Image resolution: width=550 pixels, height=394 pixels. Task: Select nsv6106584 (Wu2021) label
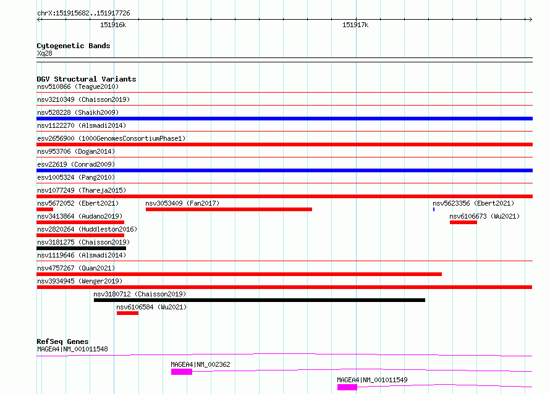pyautogui.click(x=151, y=307)
